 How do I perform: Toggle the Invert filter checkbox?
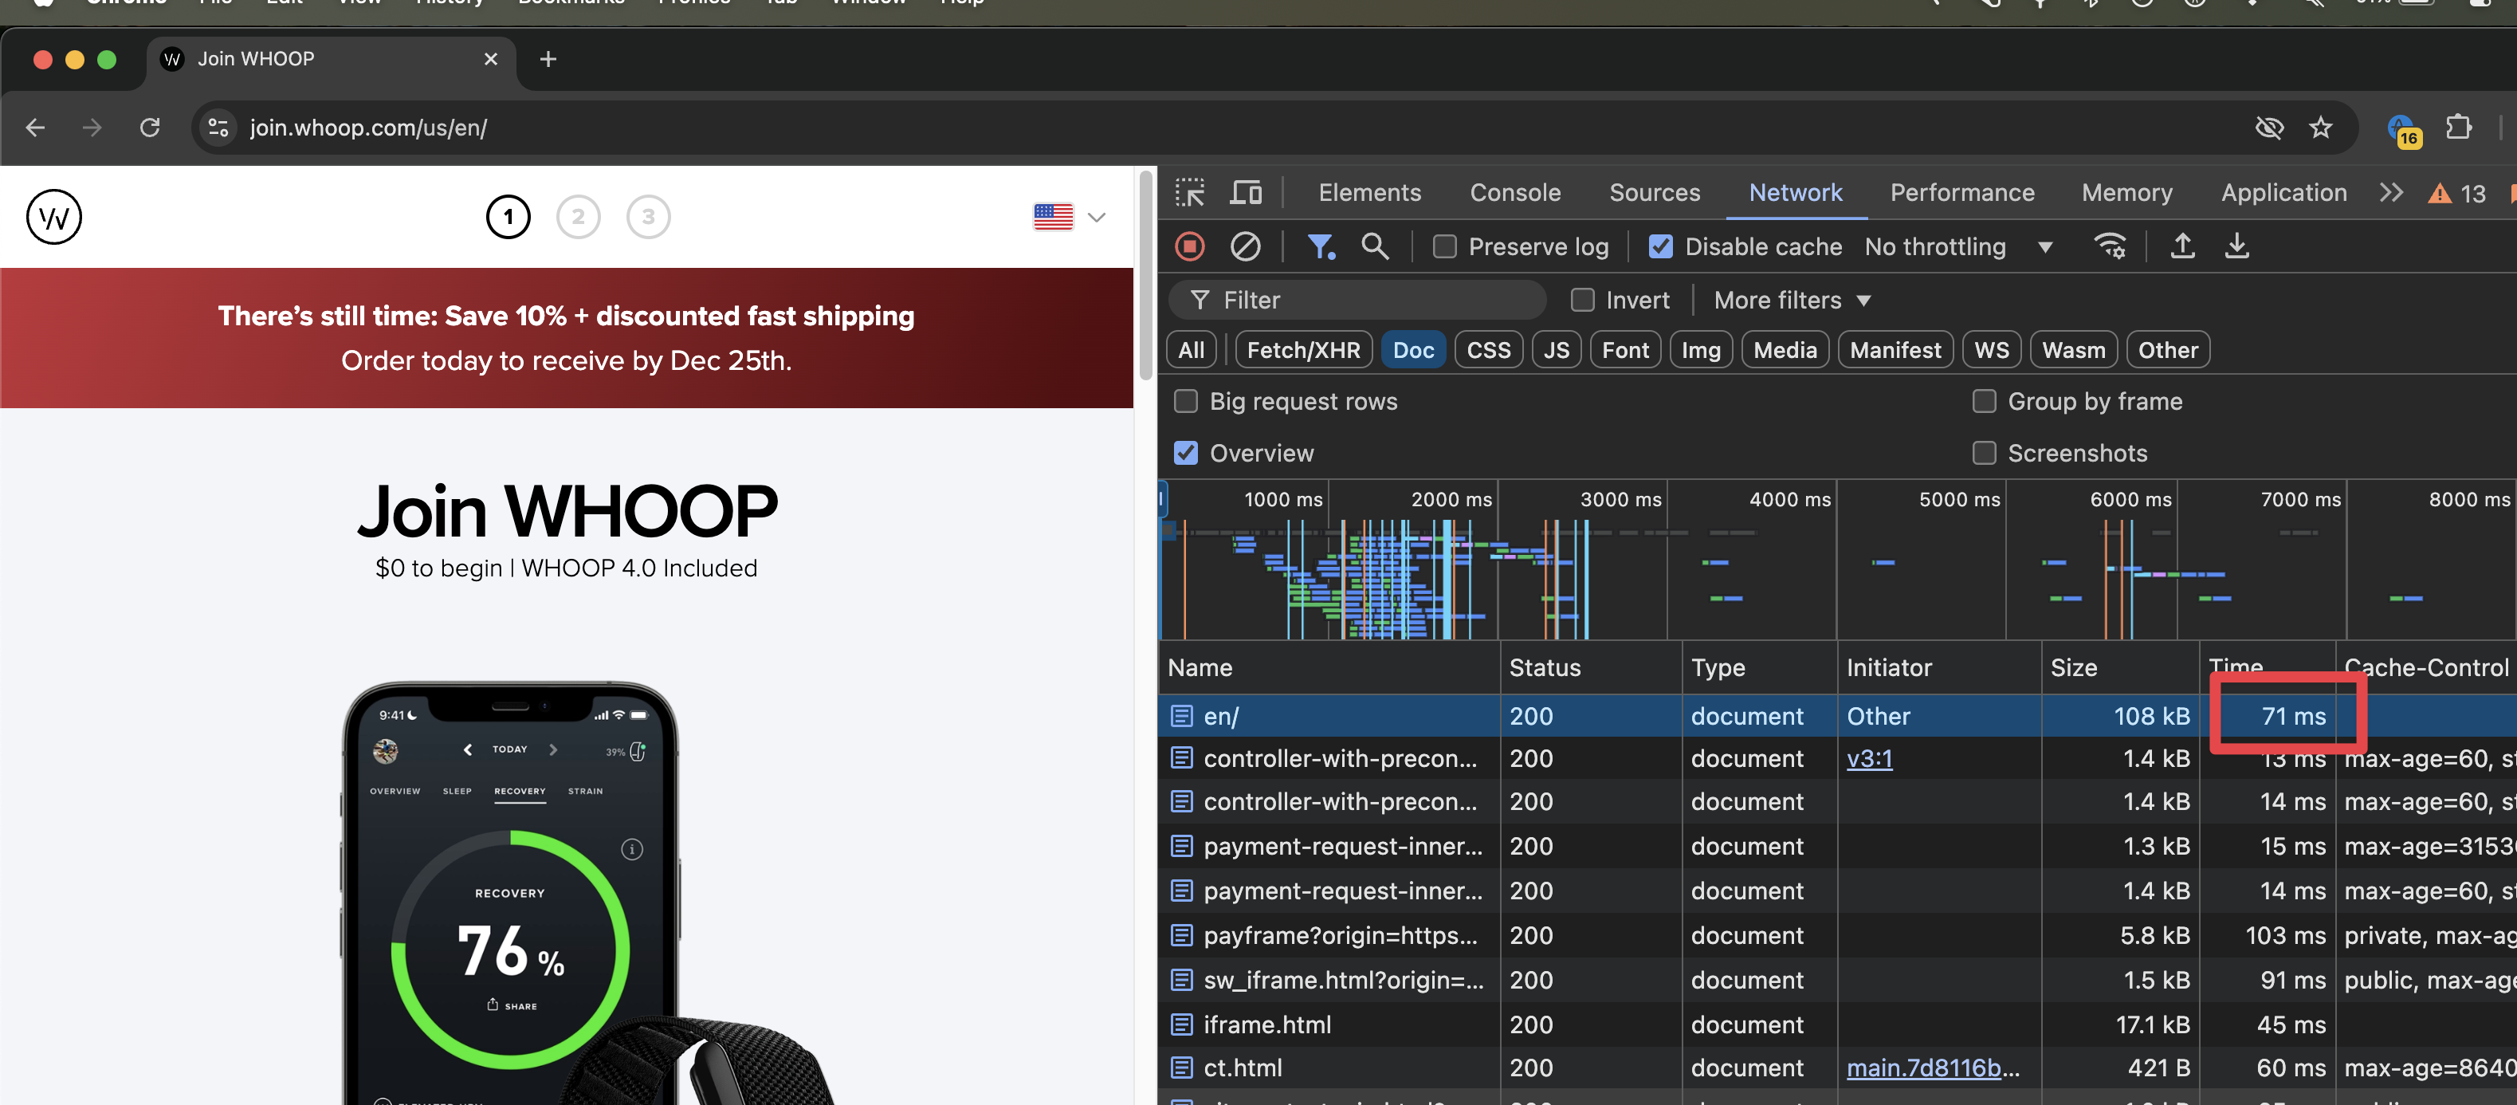click(x=1582, y=300)
